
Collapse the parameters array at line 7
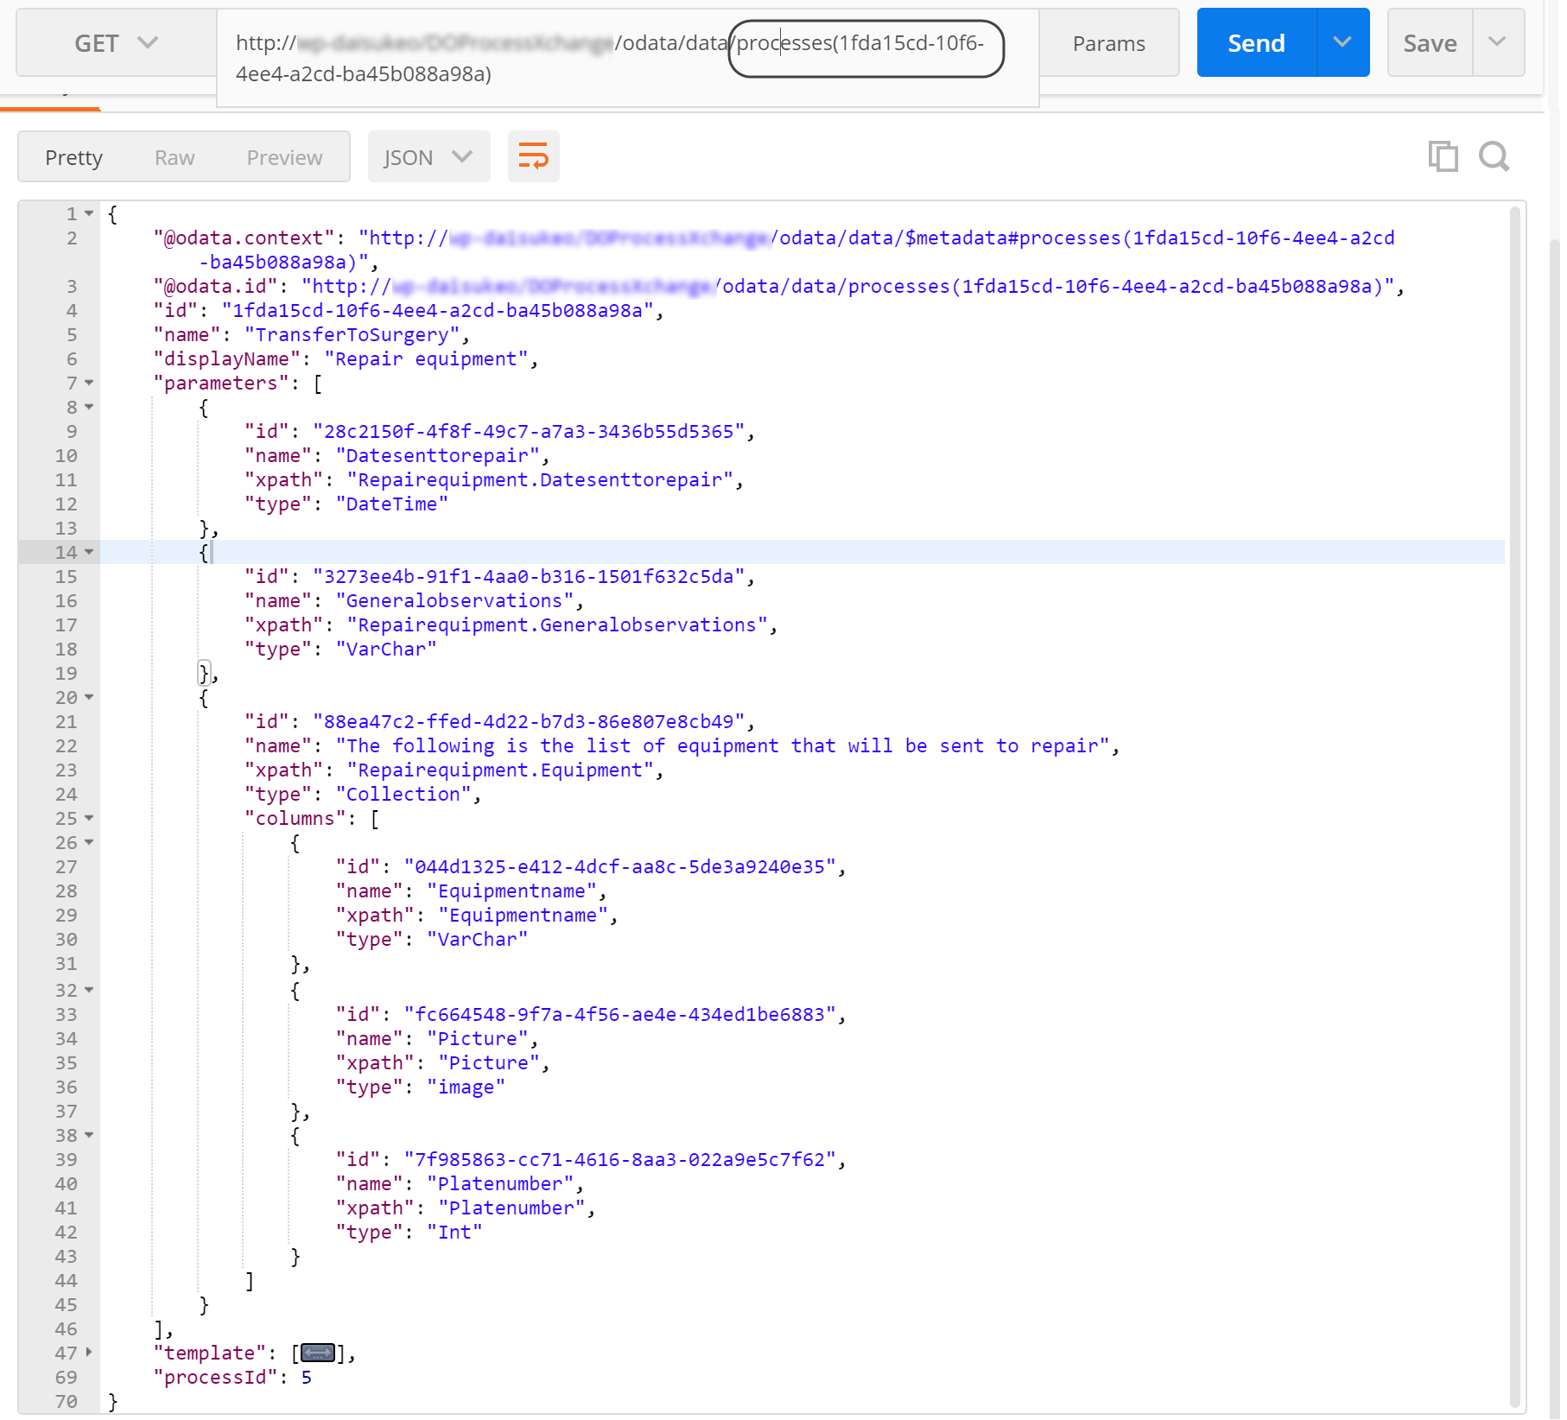(89, 383)
